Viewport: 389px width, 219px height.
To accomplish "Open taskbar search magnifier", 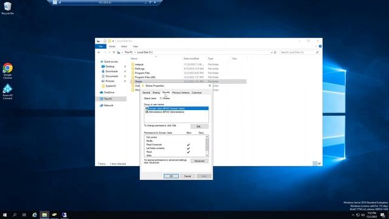I will (15, 215).
